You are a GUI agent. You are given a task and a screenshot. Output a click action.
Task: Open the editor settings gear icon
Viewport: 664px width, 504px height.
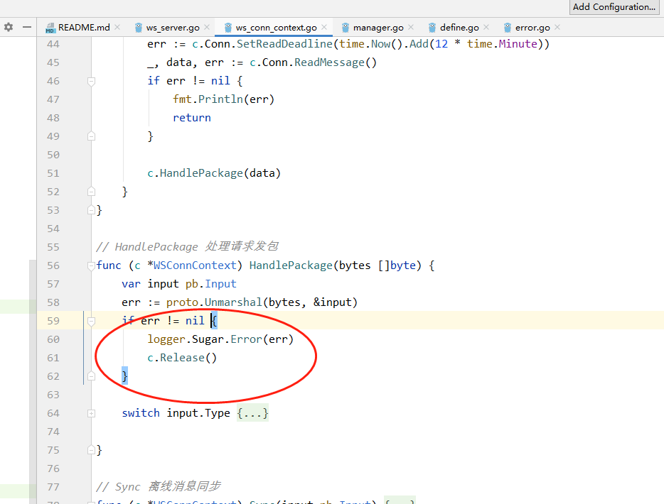point(8,26)
